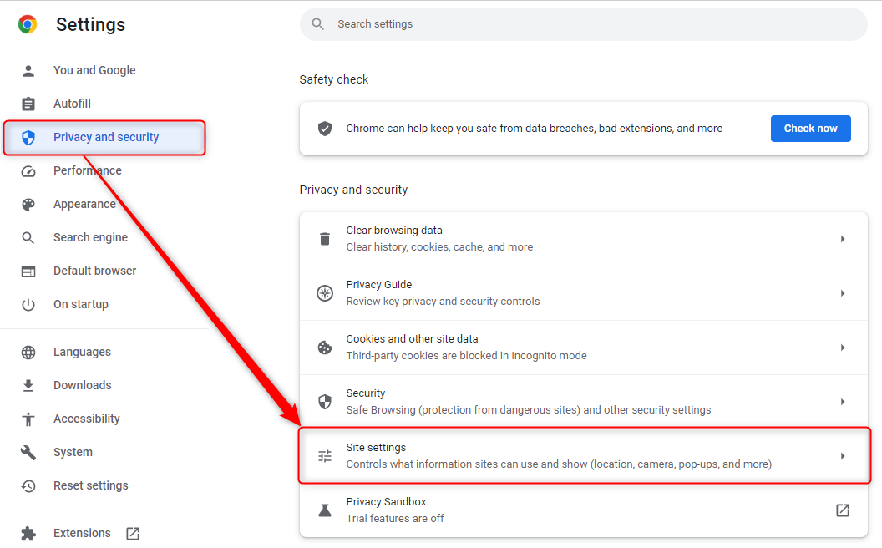Expand the Site settings row chevron
882x548 pixels.
coord(843,455)
